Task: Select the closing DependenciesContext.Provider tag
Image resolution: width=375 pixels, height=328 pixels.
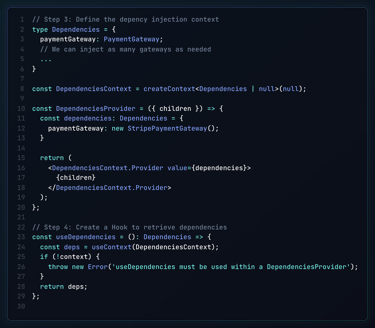Action: [111, 188]
